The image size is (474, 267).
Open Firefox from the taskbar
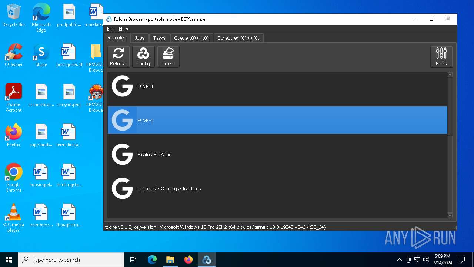(x=188, y=260)
